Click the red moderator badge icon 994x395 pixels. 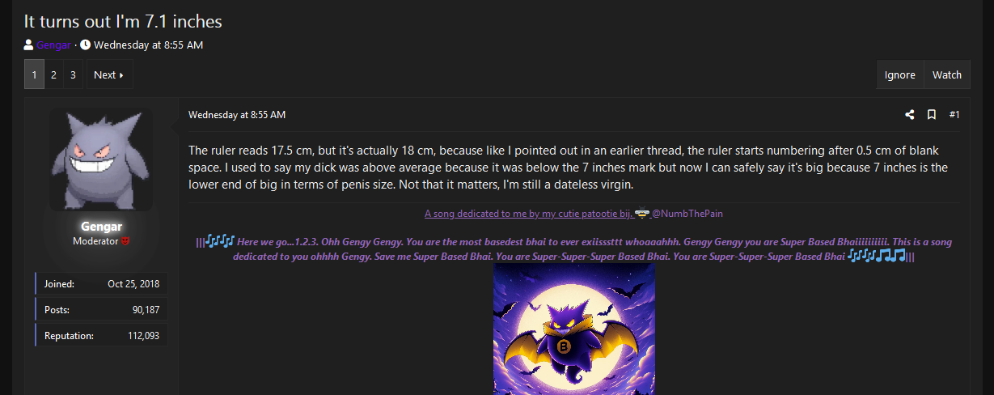click(125, 241)
